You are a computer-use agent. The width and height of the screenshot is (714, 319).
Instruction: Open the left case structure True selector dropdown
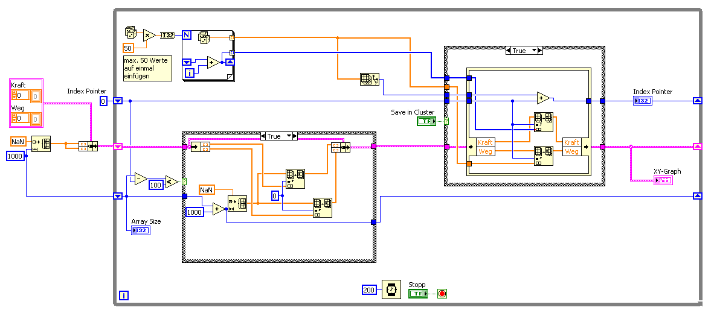(x=289, y=136)
